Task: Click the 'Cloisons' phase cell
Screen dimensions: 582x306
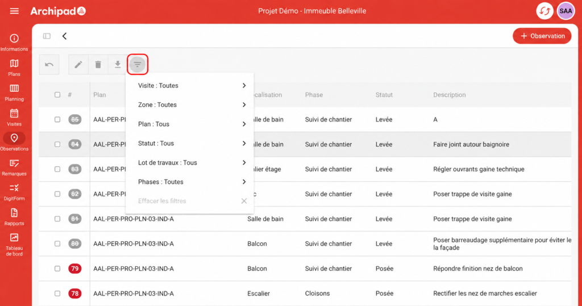Action: (x=317, y=294)
